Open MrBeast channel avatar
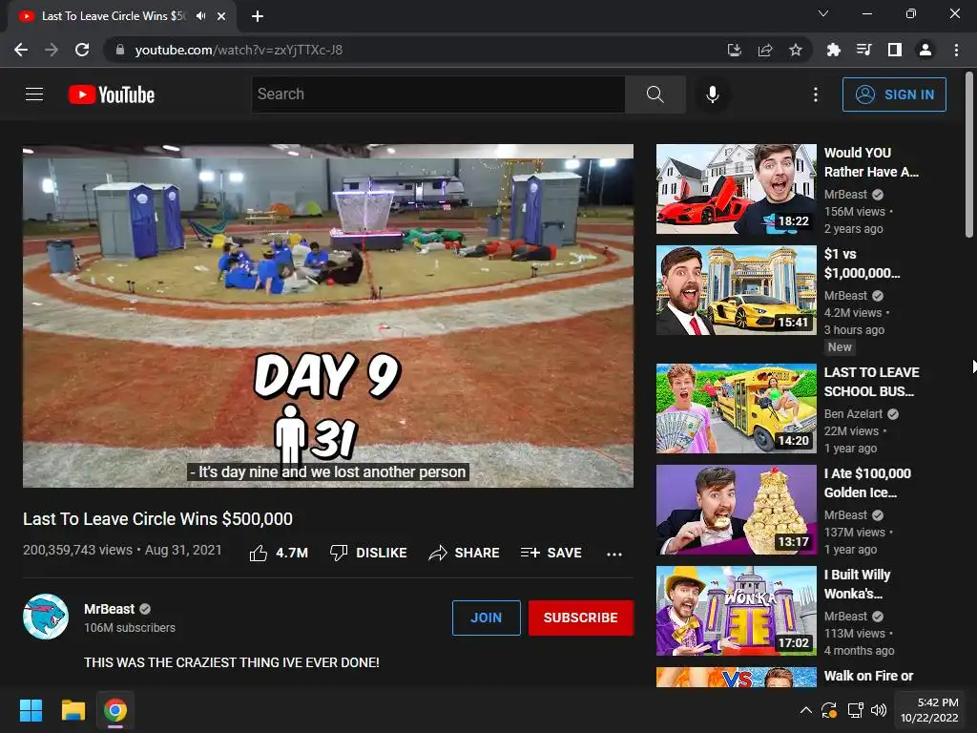The image size is (977, 733). [x=46, y=617]
